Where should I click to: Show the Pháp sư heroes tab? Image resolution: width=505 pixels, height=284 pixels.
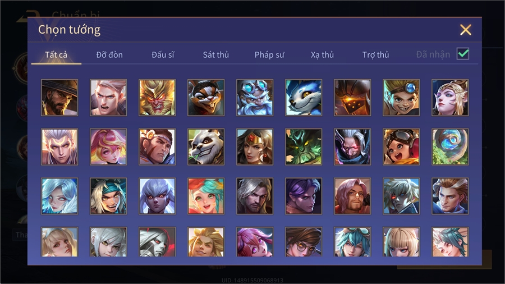click(269, 55)
